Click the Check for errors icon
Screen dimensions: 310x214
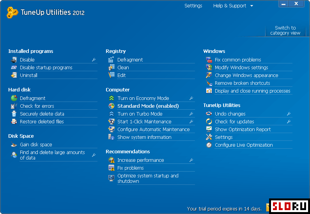pyautogui.click(x=14, y=106)
